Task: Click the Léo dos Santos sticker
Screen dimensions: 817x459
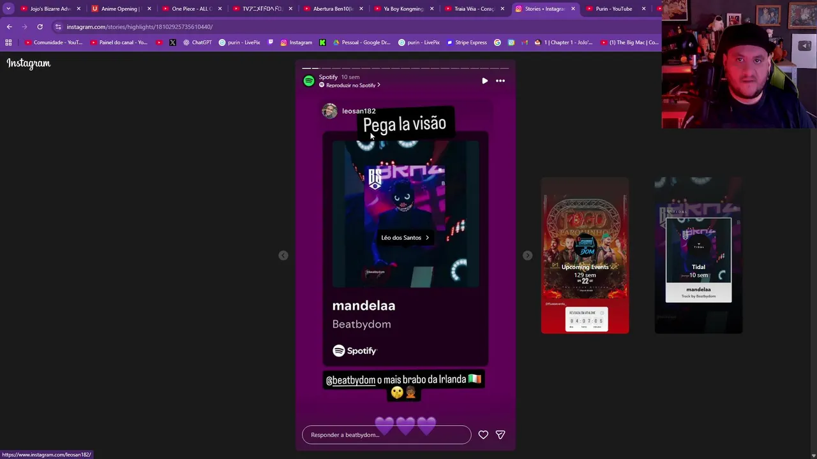Action: click(405, 238)
